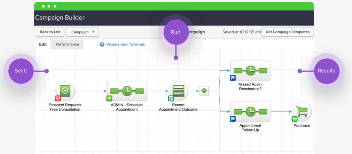The width and height of the screenshot is (352, 154).
Task: Open the Campaign dropdown menu
Action: 82,32
